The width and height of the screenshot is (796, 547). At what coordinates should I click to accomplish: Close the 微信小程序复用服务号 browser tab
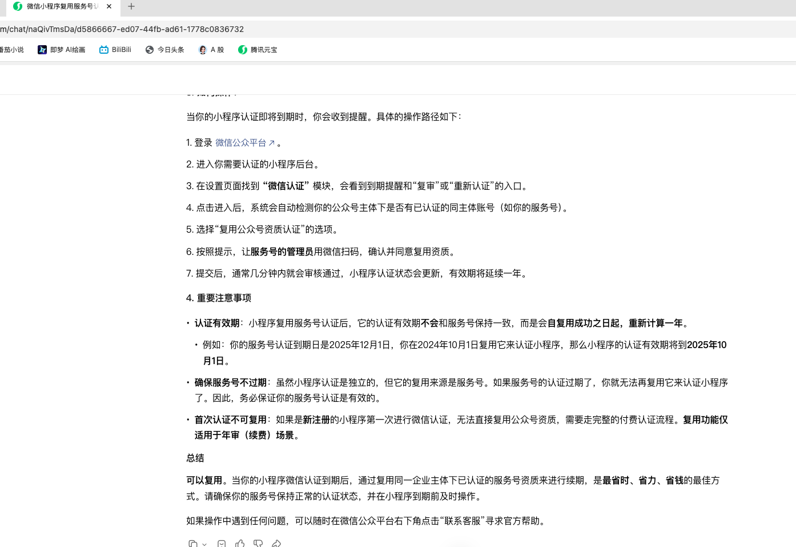coord(109,6)
